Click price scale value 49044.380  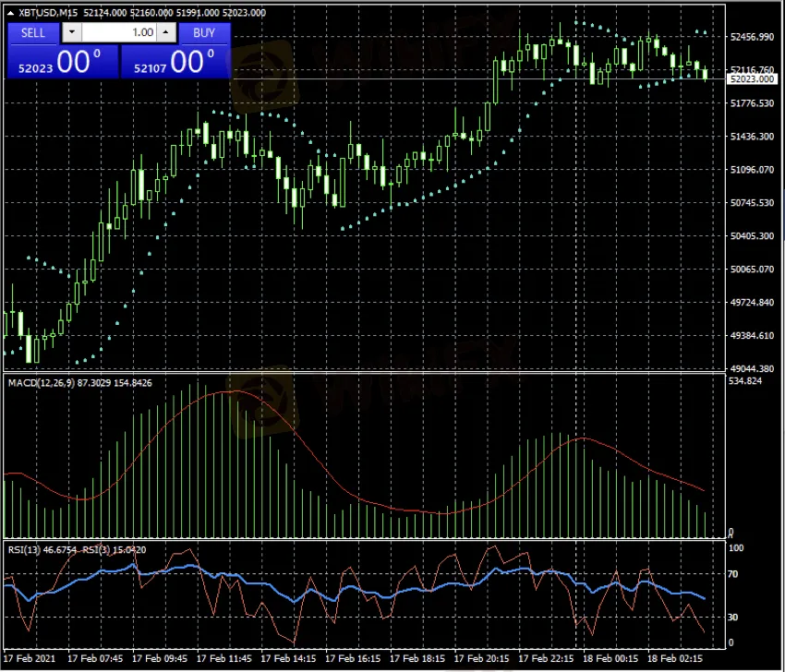coord(753,369)
